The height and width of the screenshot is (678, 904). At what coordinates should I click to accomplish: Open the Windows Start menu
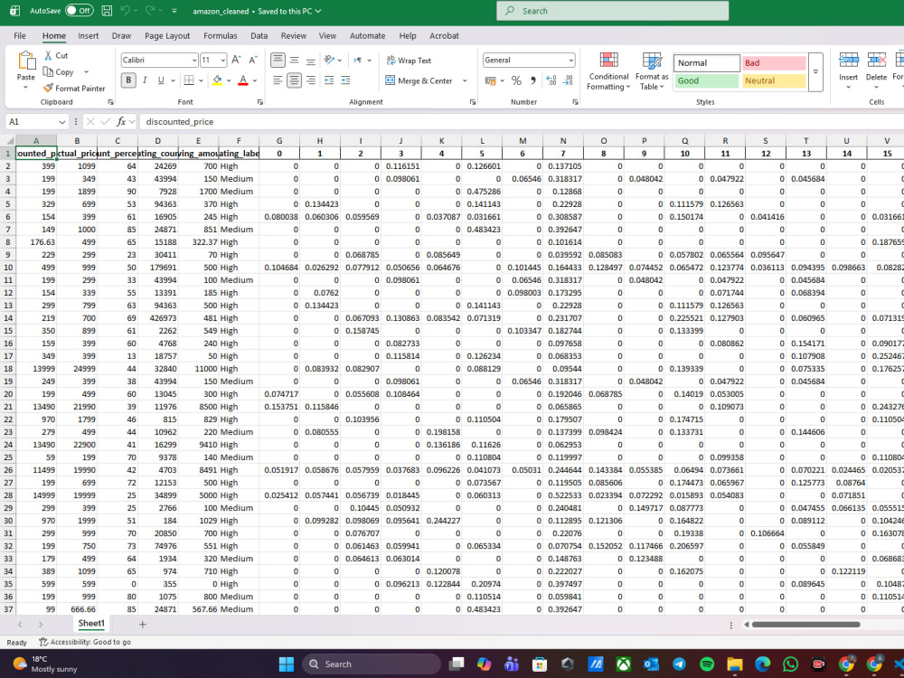[x=287, y=664]
